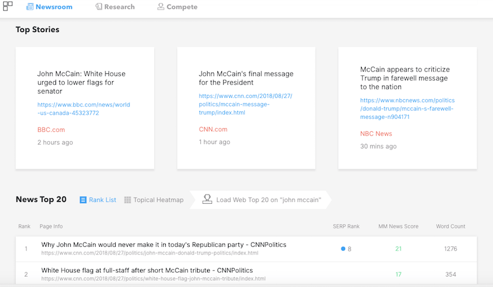
Task: Load Web Top 20 on john mccain
Action: coord(261,200)
